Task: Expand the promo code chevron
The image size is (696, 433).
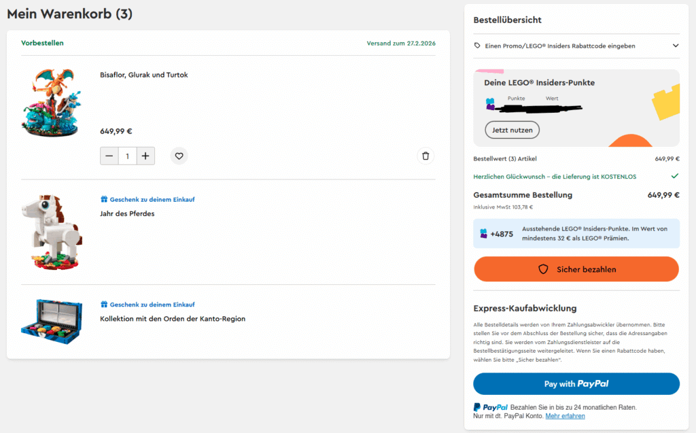Action: (675, 46)
